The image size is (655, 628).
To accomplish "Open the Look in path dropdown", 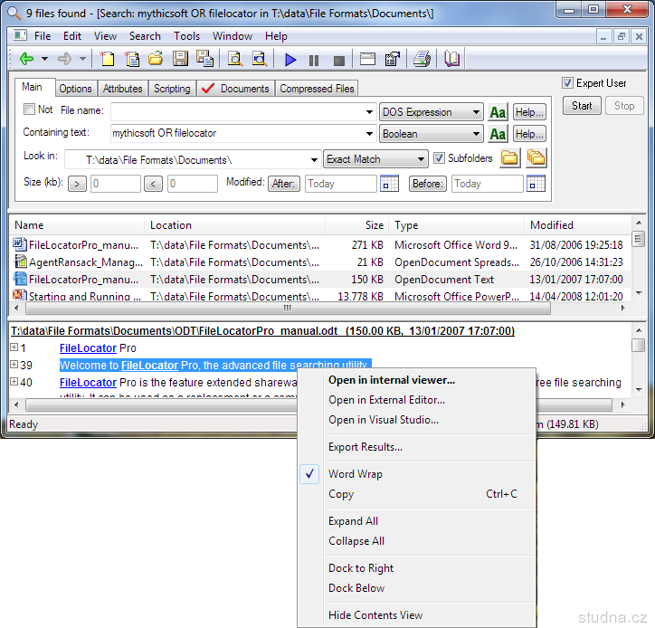I will pyautogui.click(x=314, y=159).
